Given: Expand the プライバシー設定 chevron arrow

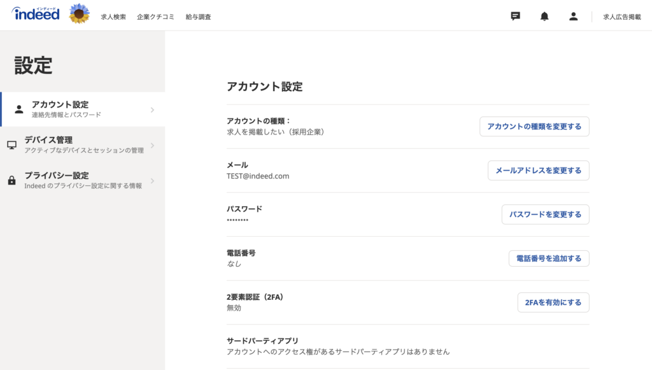Looking at the screenshot, I should click(x=152, y=181).
